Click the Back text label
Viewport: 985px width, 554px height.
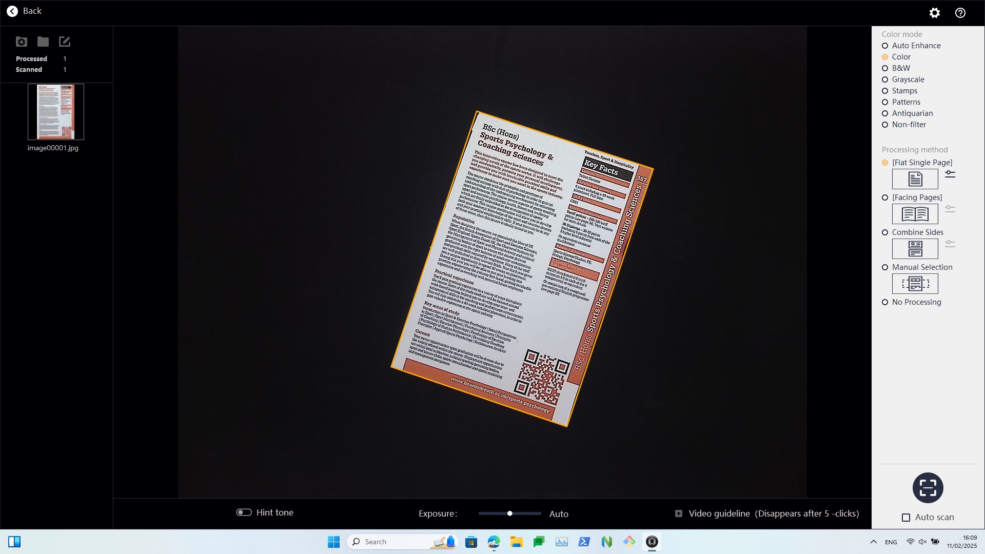point(32,11)
